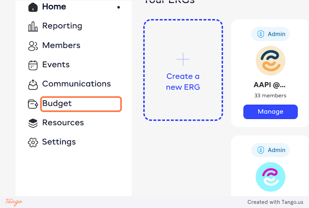Select Communications in the sidebar
The width and height of the screenshot is (309, 208).
tap(76, 84)
